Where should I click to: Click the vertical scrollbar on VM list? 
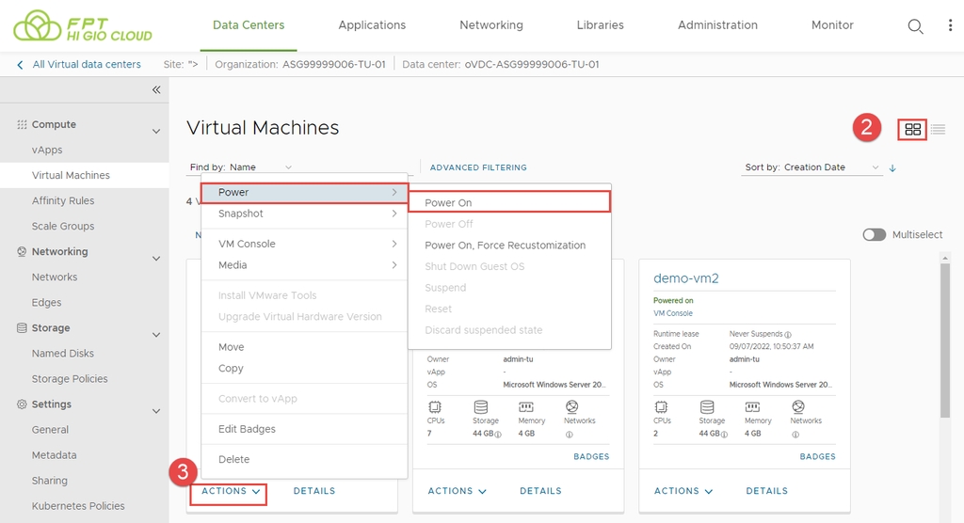945,339
